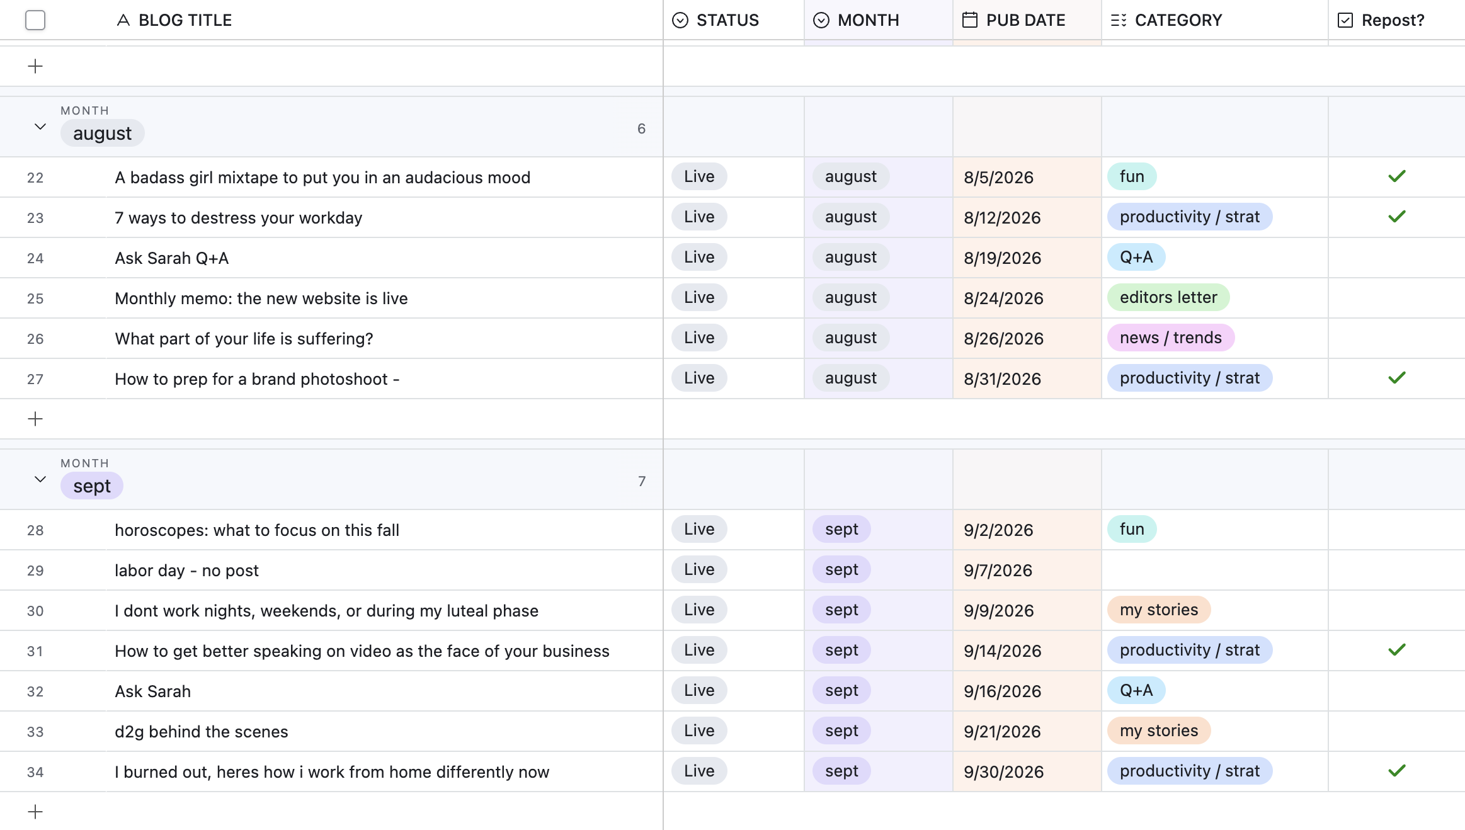Uncheck Repost for 7 ways to destress row

pos(1397,217)
